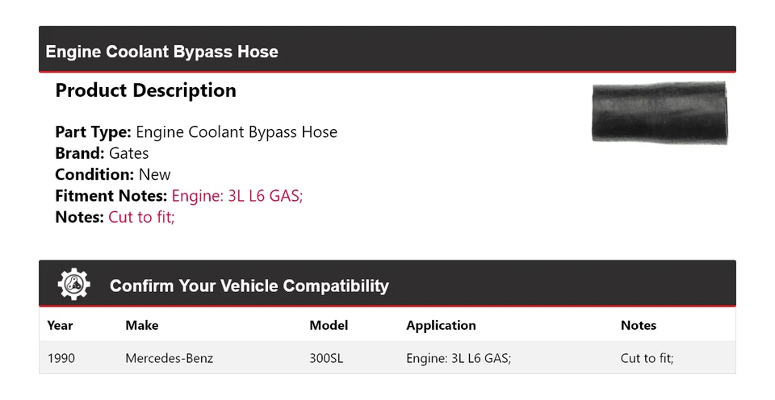The height and width of the screenshot is (400, 775).
Task: Click the red 'Engine: 3L L6 GAS;' fitment note
Action: click(x=237, y=195)
